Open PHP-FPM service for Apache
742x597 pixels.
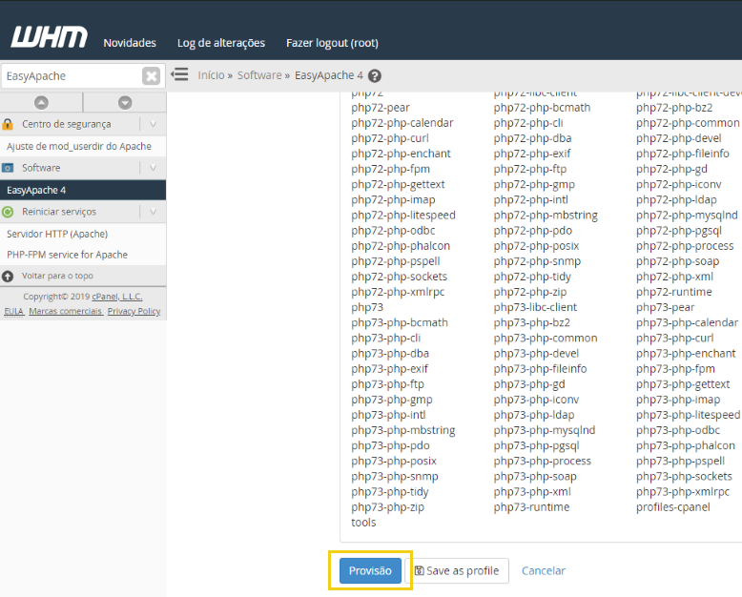[67, 255]
